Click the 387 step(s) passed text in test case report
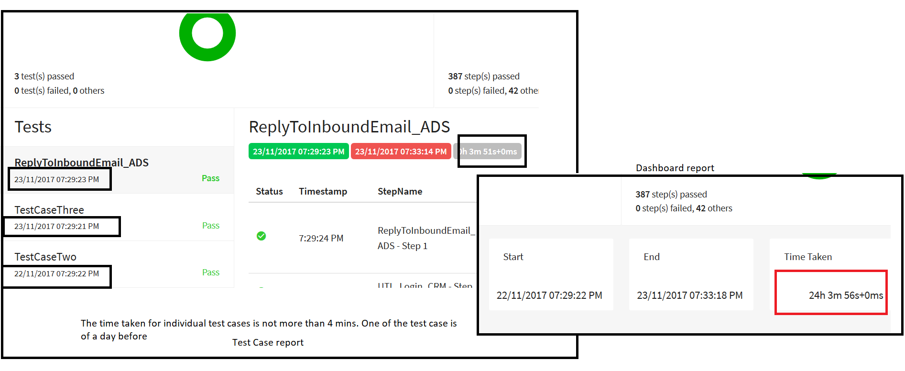The height and width of the screenshot is (371, 905). tap(484, 76)
